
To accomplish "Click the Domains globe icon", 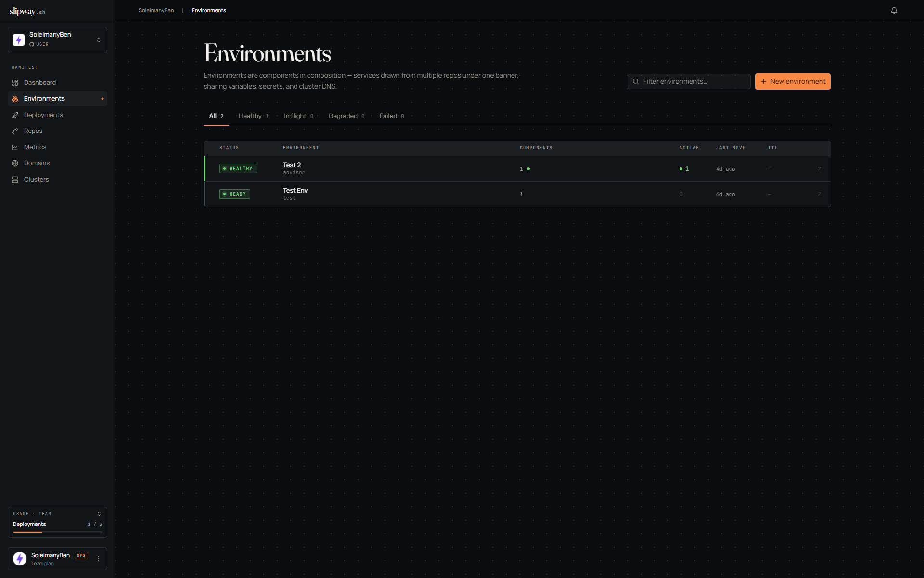I will click(15, 163).
